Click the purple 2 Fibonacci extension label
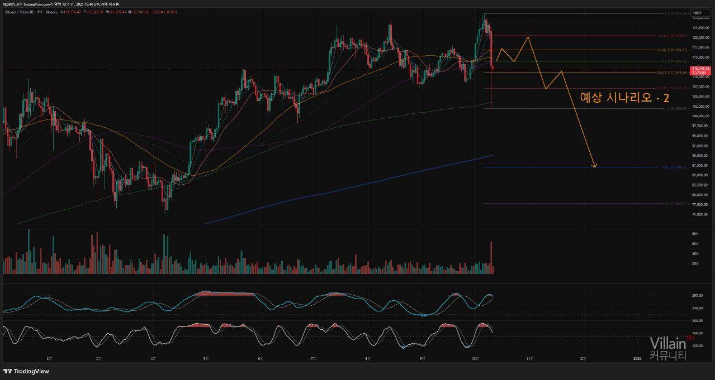Screen dimensions: 715x380 [x=674, y=203]
